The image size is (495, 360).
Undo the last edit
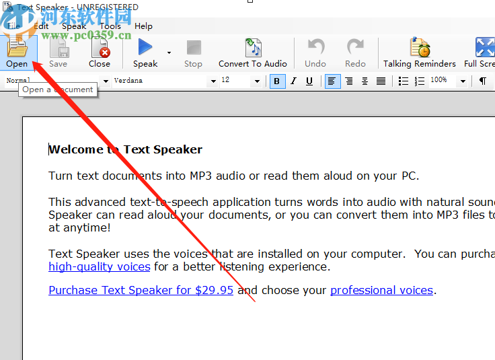coord(315,52)
